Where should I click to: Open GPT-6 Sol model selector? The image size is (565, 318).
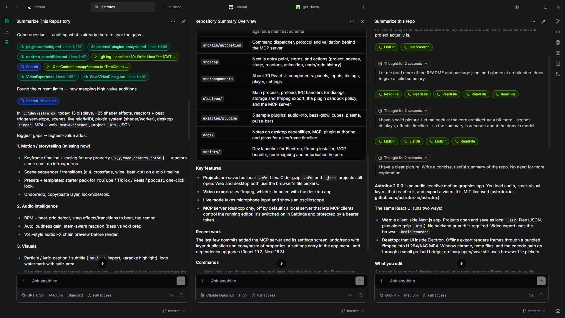click(x=33, y=295)
